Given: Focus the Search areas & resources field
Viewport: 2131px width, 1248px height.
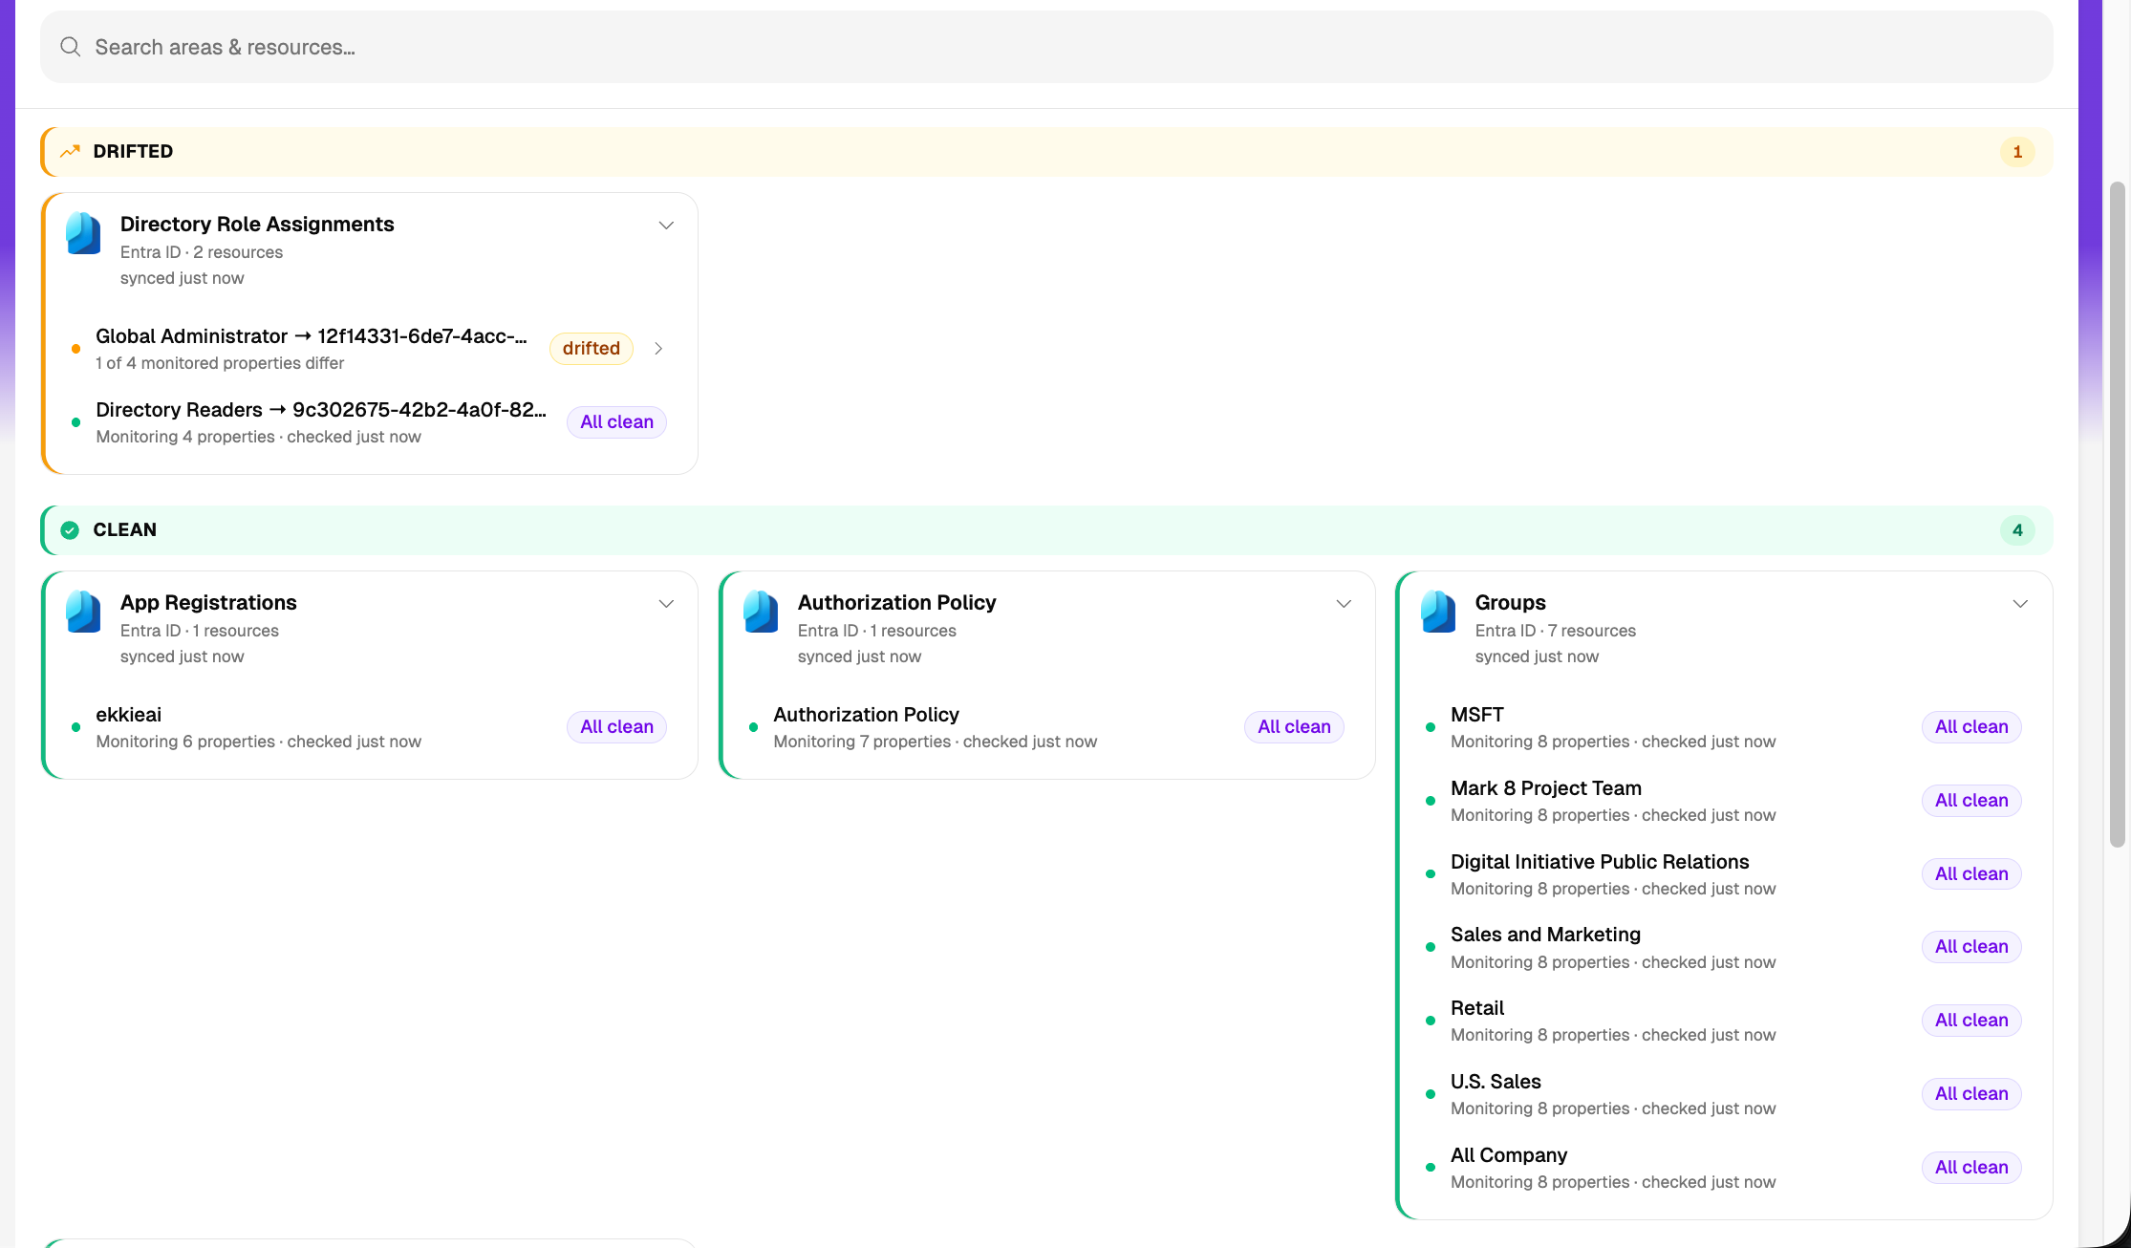Looking at the screenshot, I should tap(1046, 47).
